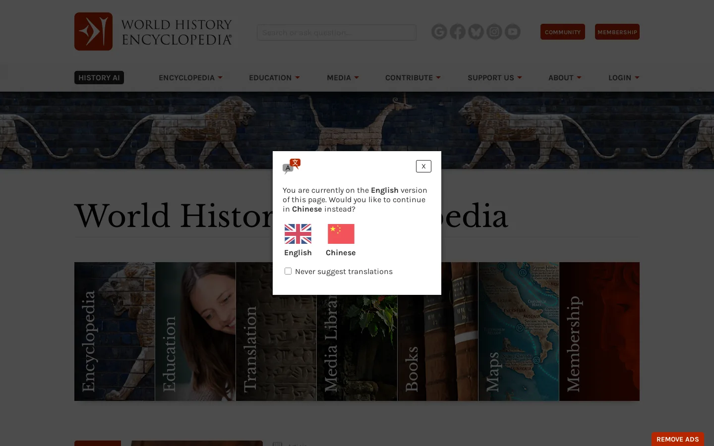The image size is (714, 446).
Task: Open the Instagram social icon
Action: (x=494, y=32)
